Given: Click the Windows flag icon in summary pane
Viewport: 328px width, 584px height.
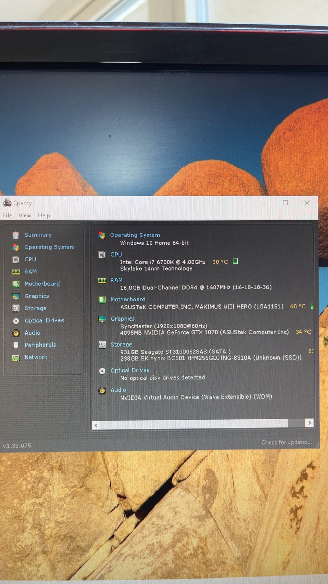Looking at the screenshot, I should tap(102, 235).
